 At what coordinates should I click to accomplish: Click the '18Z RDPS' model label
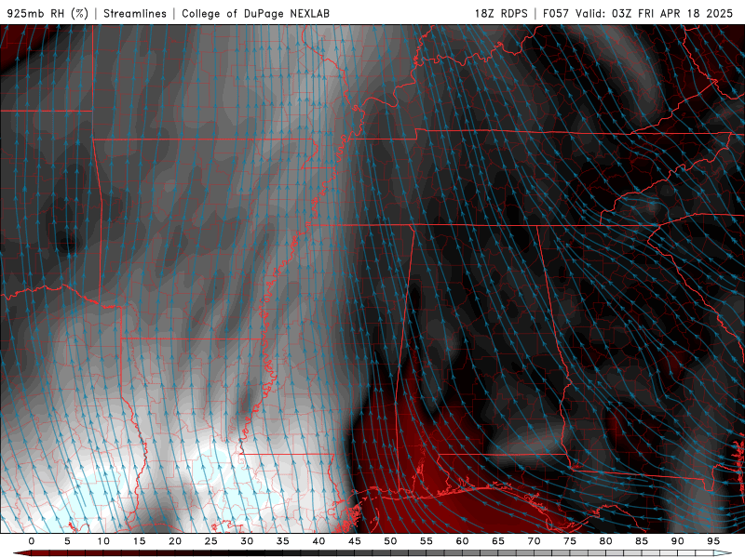tap(501, 13)
